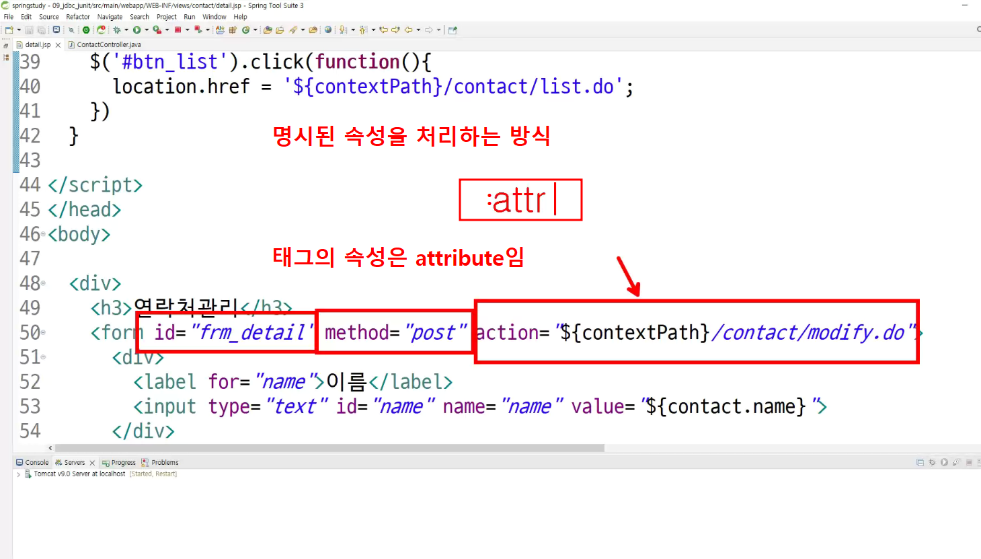Click the green Boot Dashboard icon
This screenshot has width=981, height=559.
86,30
